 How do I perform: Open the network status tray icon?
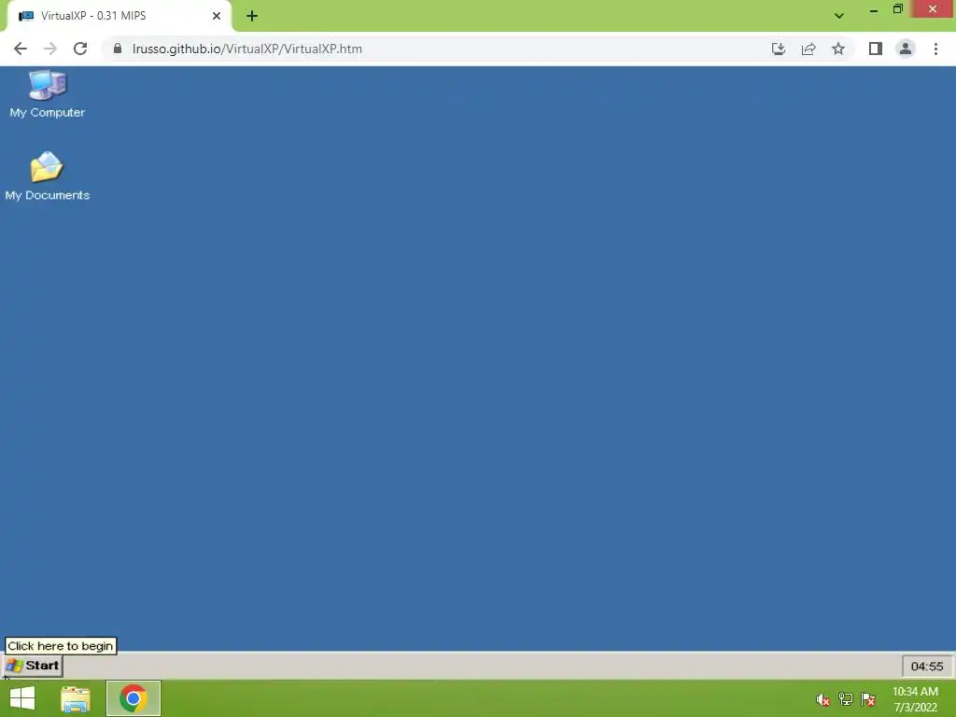click(846, 699)
